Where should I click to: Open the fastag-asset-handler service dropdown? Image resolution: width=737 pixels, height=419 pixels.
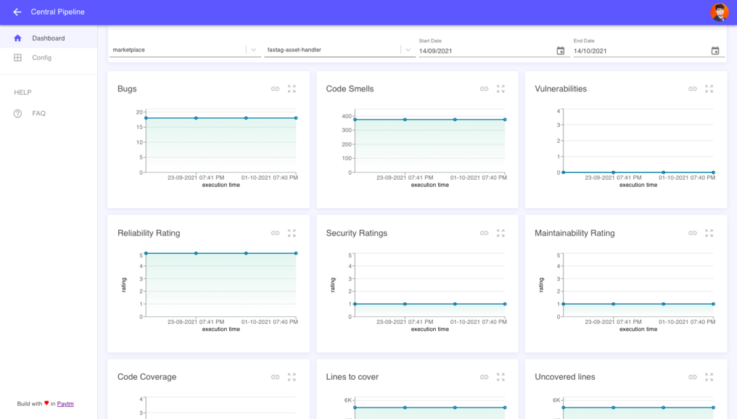point(407,49)
